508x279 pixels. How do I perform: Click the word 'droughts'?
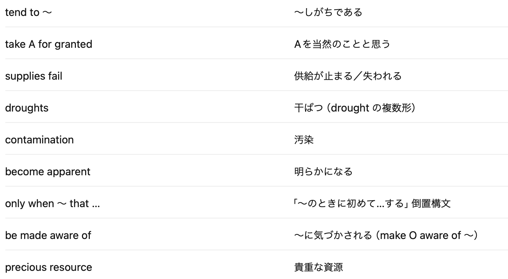tap(27, 108)
